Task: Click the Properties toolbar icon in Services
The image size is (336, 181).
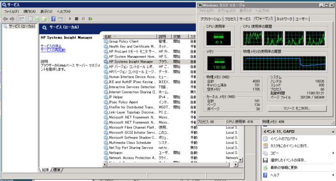Action: 30,19
